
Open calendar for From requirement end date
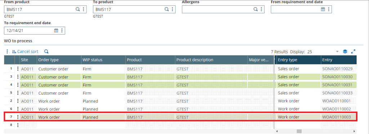pyautogui.click(x=323, y=9)
